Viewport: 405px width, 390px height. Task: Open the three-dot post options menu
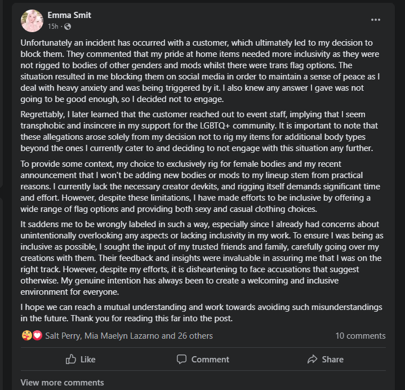point(376,20)
